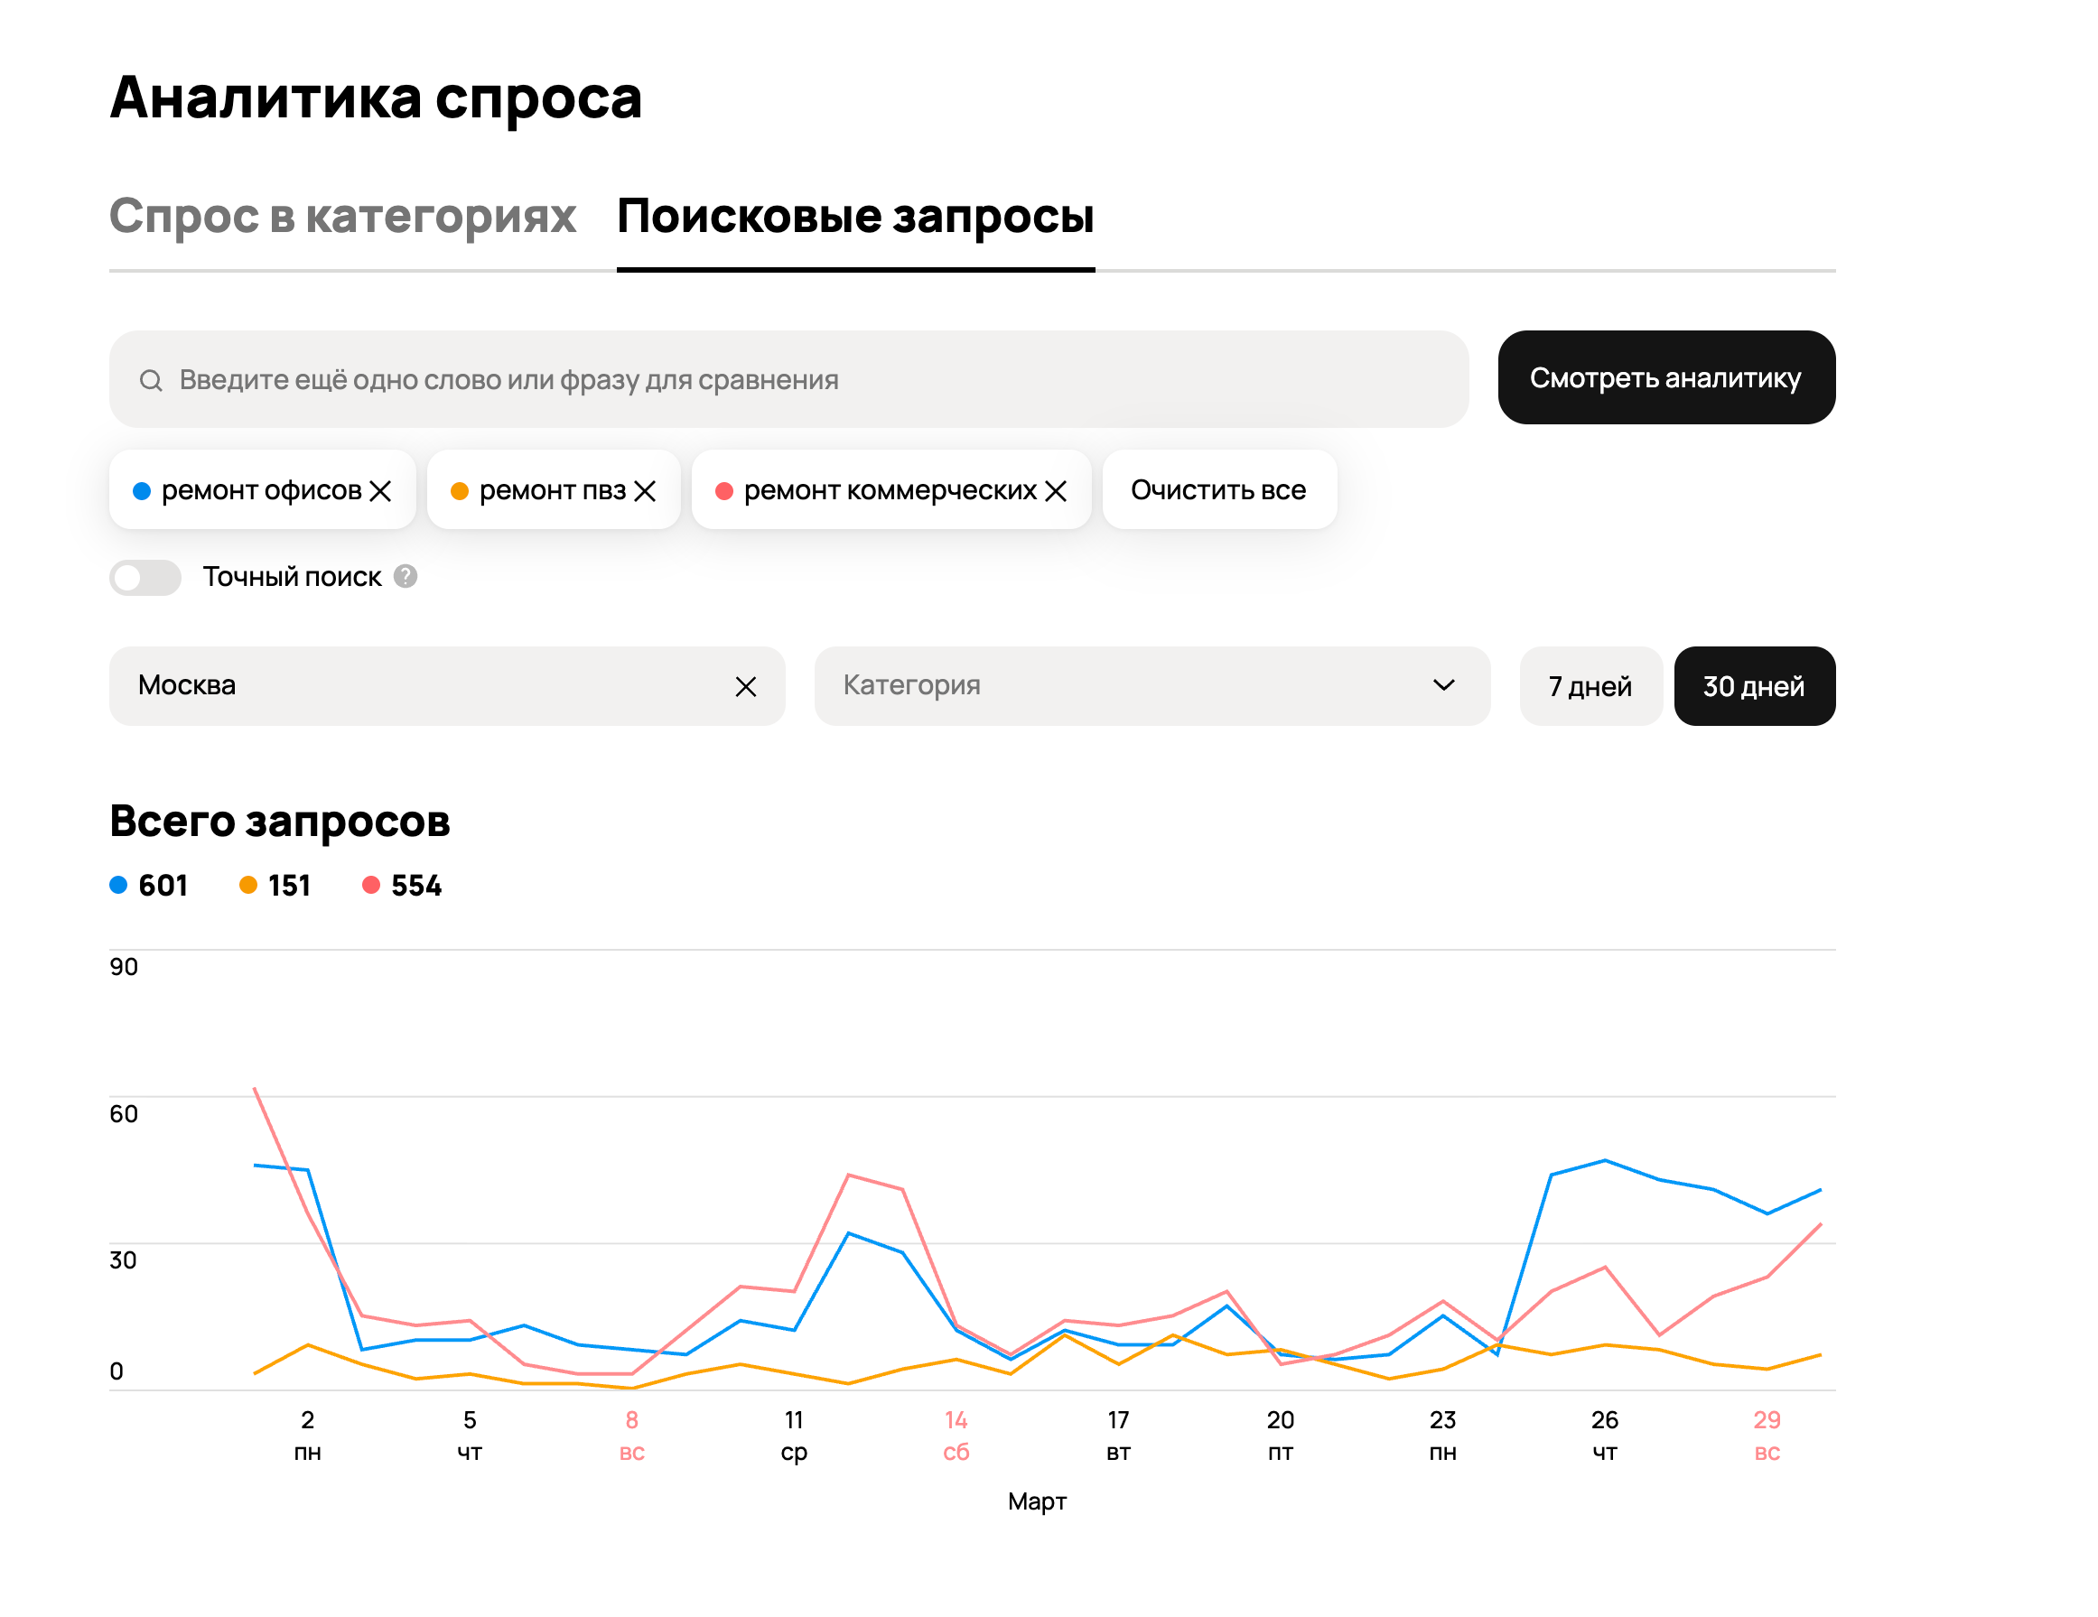2098x1617 pixels.
Task: Focus the comparison phrase search input
Action: coord(807,380)
